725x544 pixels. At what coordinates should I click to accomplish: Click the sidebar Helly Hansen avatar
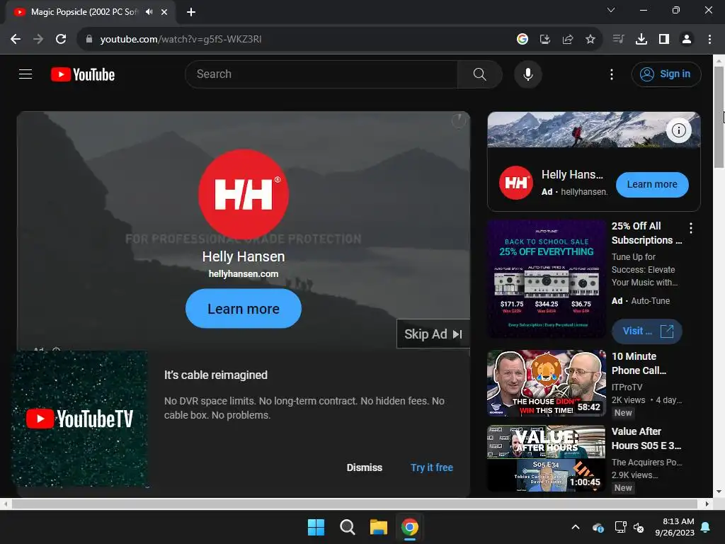point(515,183)
